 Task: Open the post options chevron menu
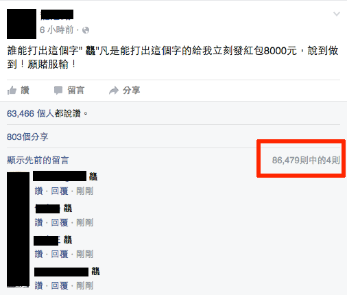337,14
